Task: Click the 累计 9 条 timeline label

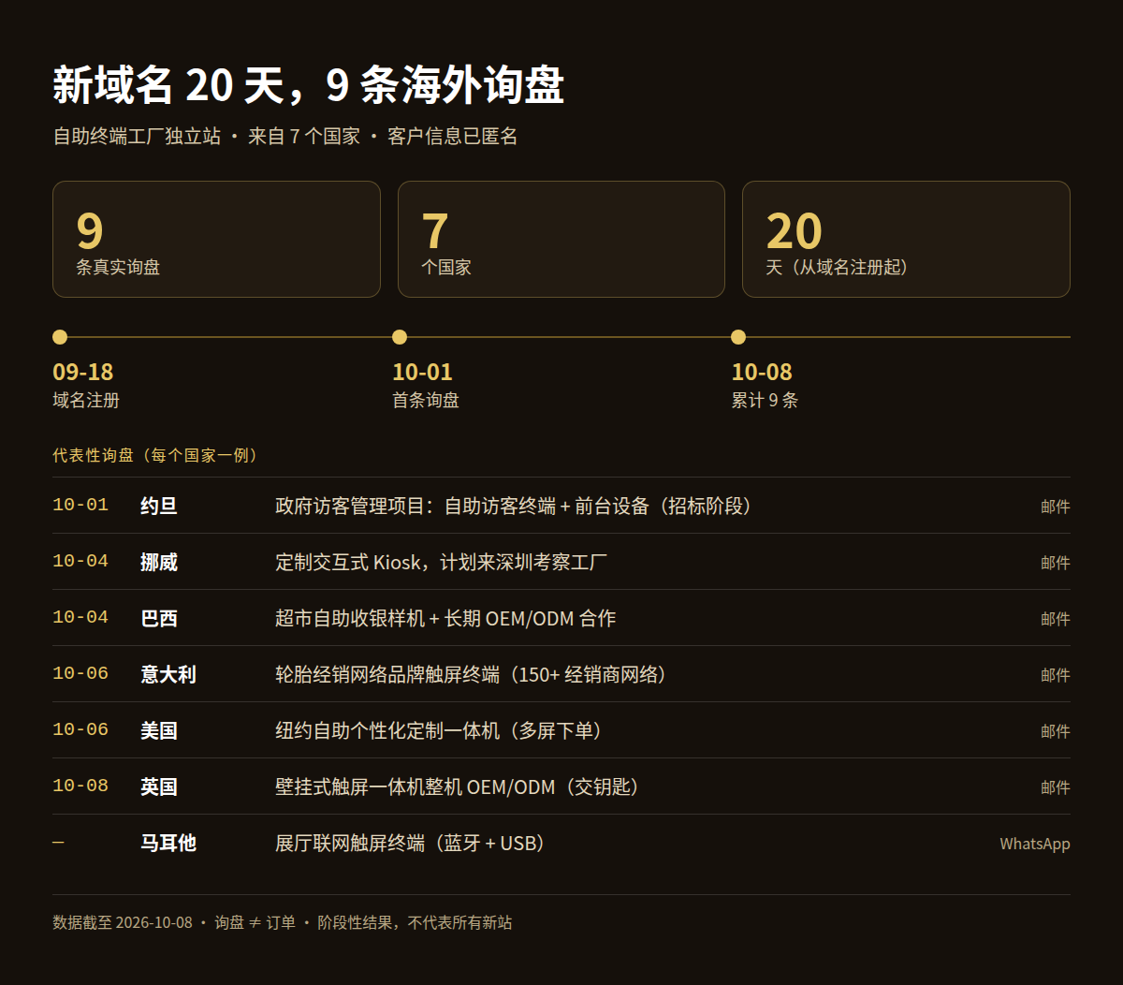Action: [x=765, y=401]
